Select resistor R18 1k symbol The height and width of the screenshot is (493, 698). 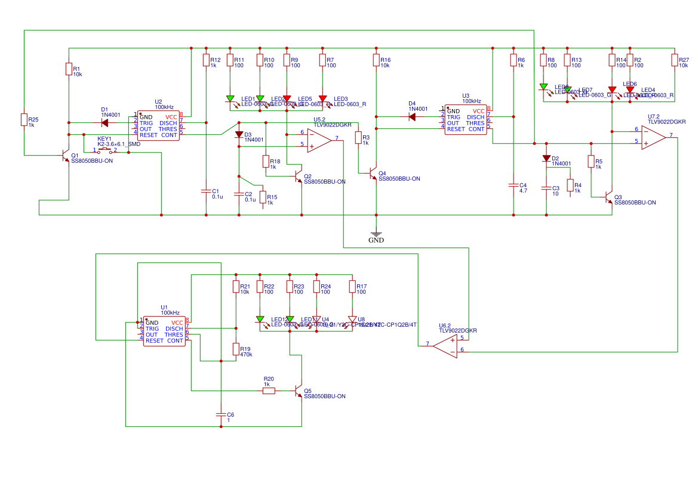pos(266,162)
